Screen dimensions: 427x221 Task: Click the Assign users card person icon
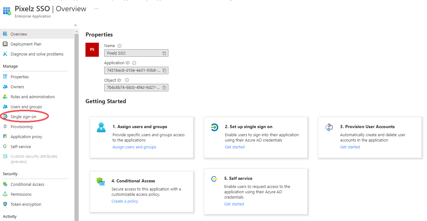tap(101, 127)
